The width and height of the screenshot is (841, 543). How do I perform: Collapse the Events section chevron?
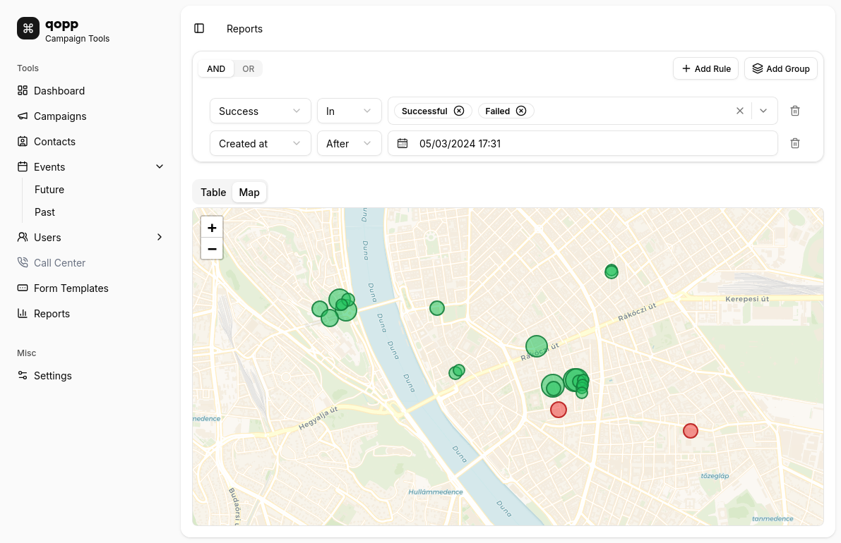[x=160, y=166]
